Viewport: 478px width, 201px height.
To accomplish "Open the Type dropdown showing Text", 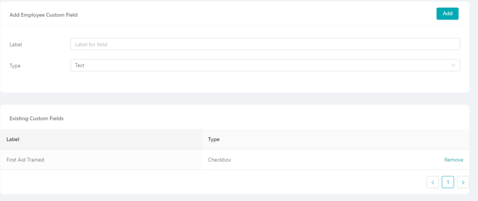I will [265, 65].
